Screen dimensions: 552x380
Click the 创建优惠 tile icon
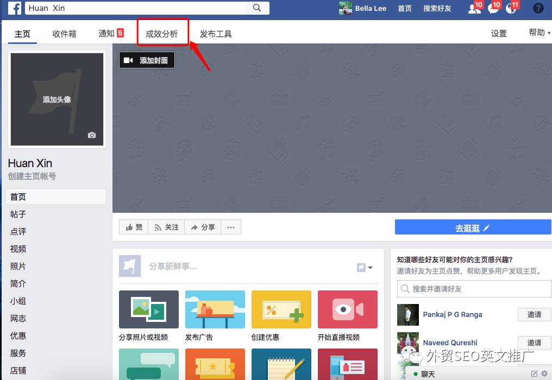(281, 309)
